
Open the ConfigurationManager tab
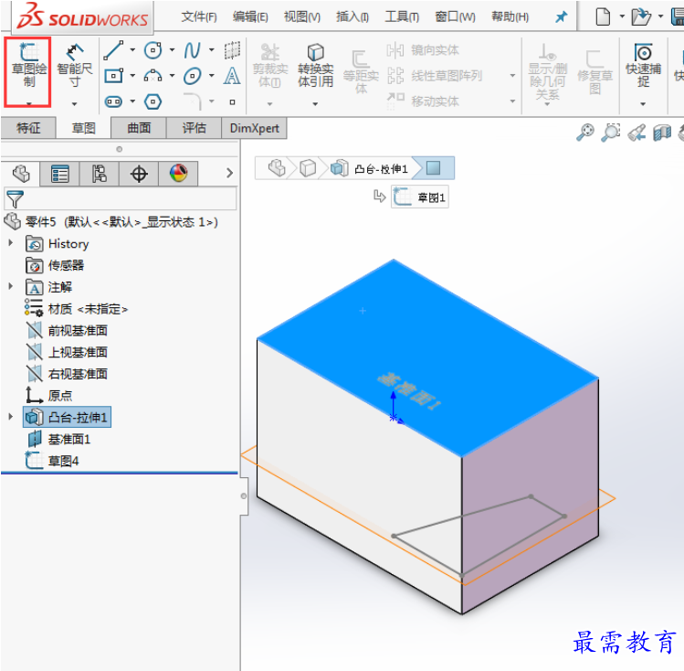(99, 174)
